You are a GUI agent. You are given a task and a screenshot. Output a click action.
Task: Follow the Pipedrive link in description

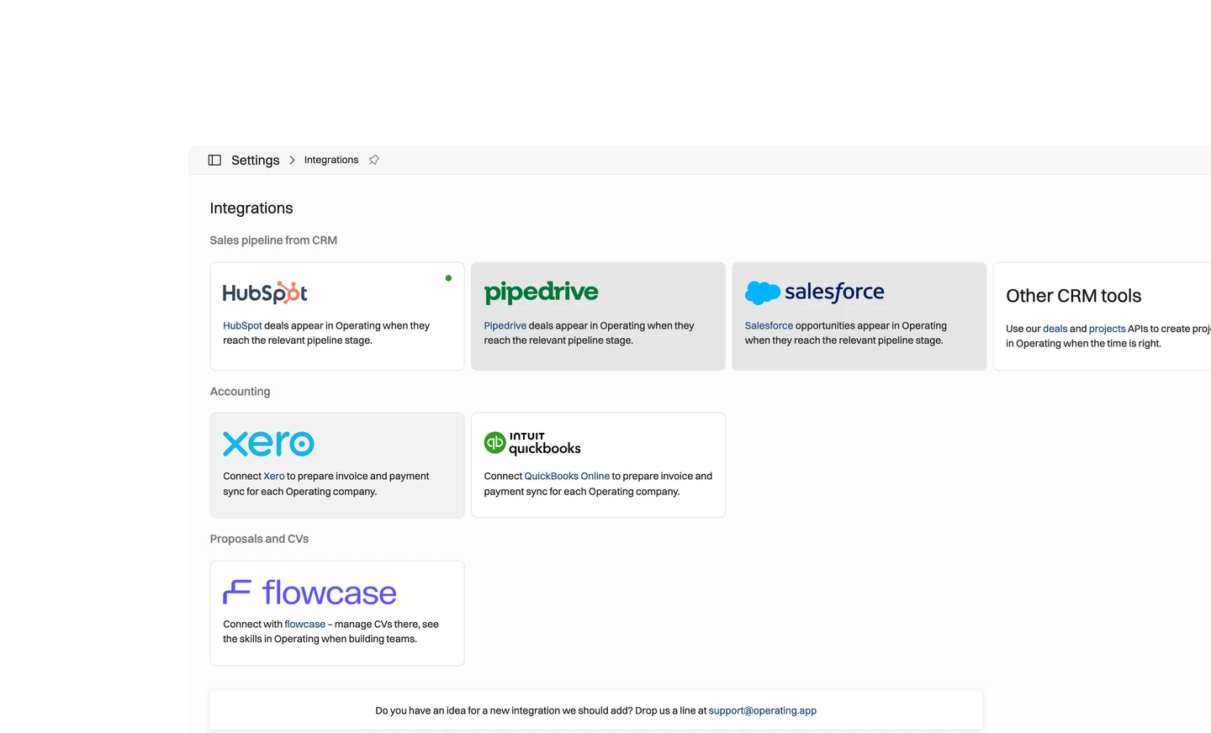[505, 325]
